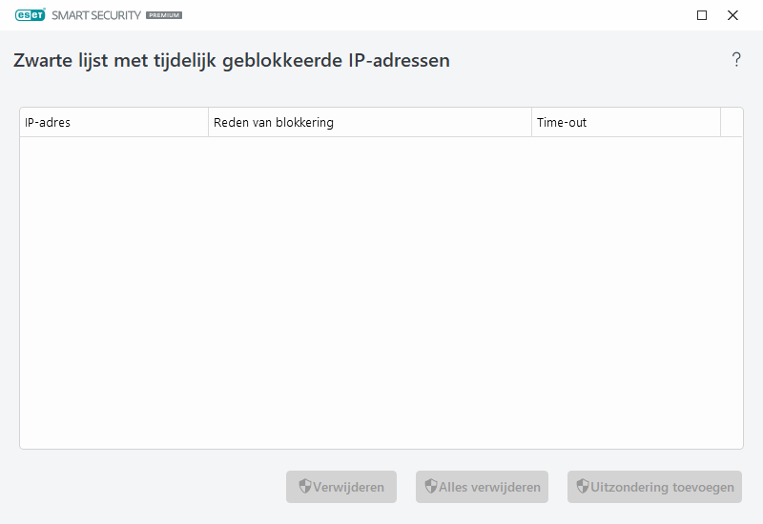Close the blacklist dialog window
Image resolution: width=763 pixels, height=524 pixels.
(732, 15)
